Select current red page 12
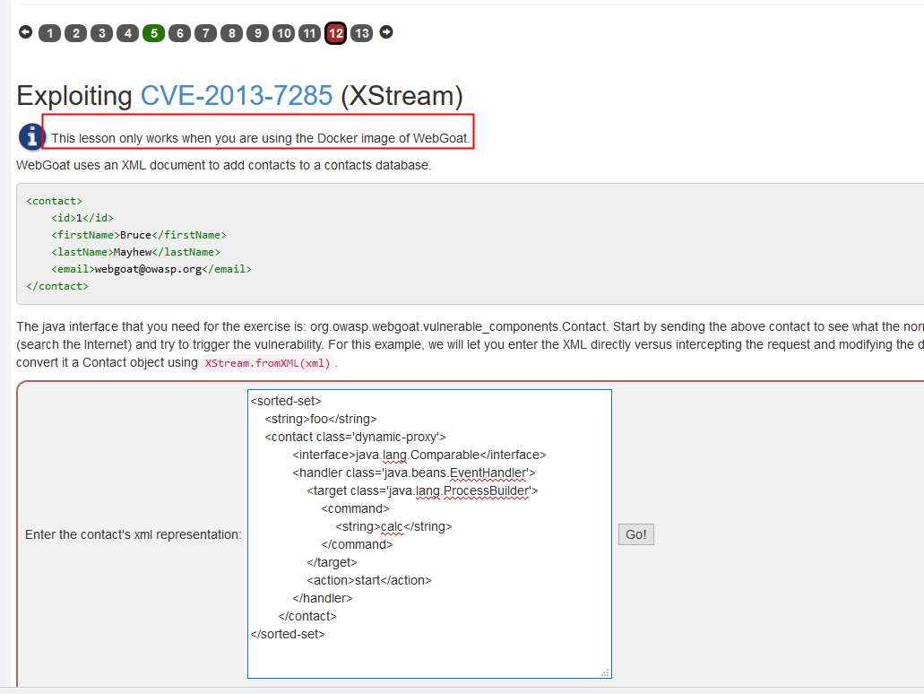 [x=336, y=33]
